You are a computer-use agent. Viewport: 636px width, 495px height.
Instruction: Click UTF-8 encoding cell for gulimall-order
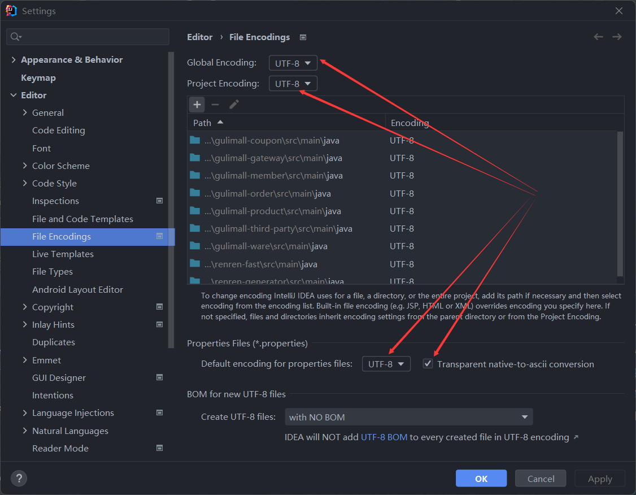(x=402, y=193)
